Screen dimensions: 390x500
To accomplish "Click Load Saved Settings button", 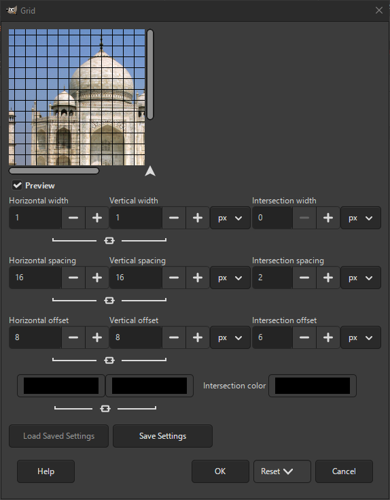I will tap(58, 436).
